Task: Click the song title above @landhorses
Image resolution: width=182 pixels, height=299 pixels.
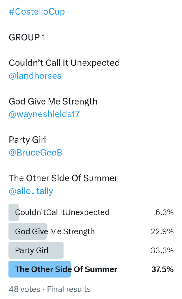Action: click(64, 63)
